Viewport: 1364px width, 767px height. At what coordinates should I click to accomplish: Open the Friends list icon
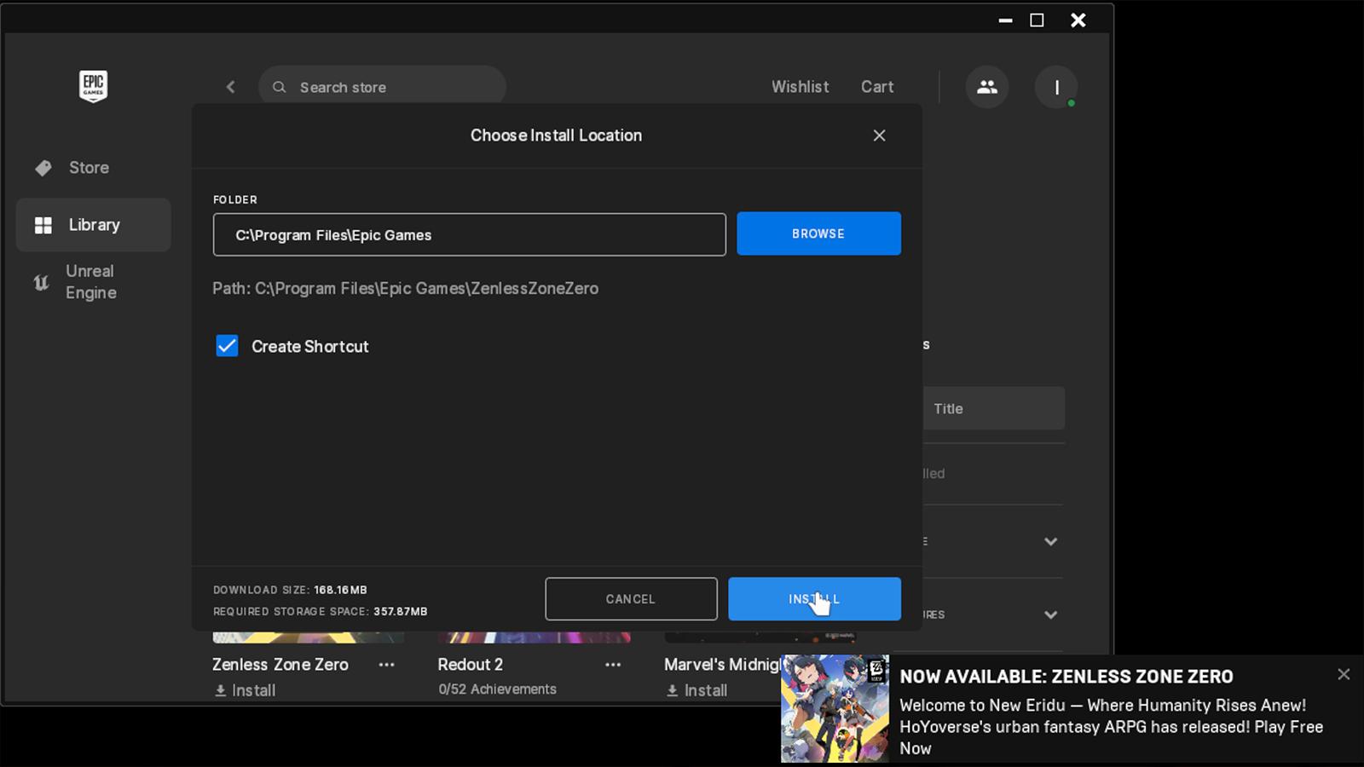(x=987, y=87)
